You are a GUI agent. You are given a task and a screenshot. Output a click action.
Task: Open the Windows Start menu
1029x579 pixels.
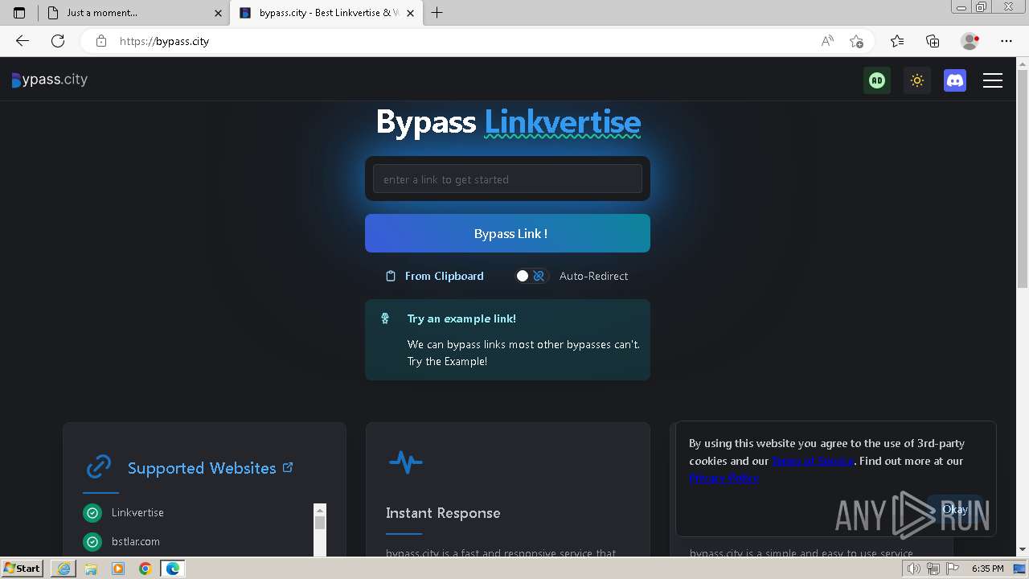coord(23,569)
